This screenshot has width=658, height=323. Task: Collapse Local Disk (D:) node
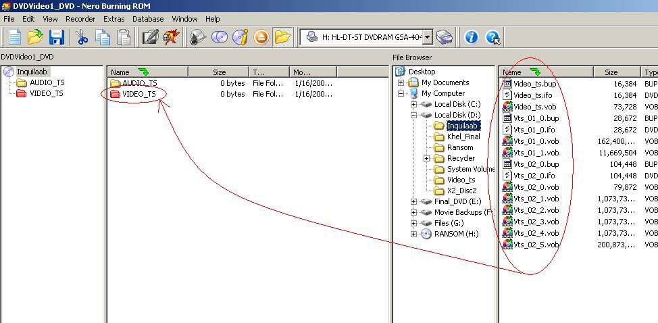[413, 115]
